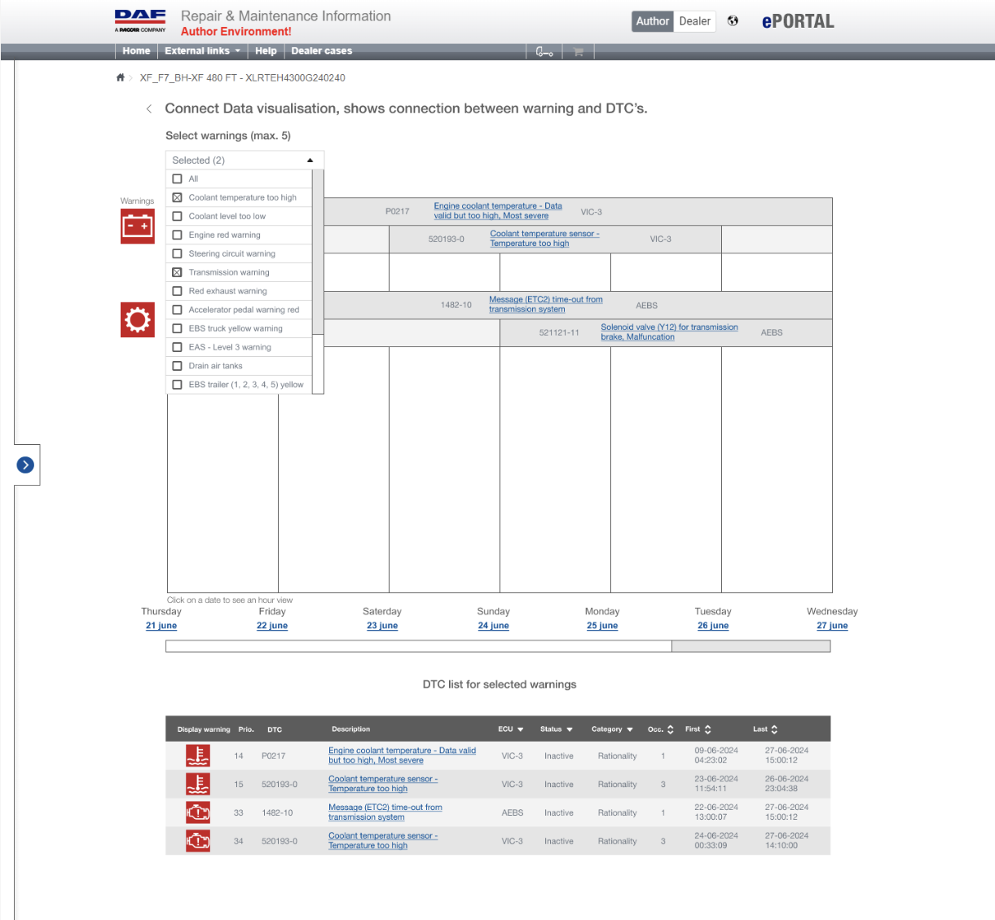Click the home breadcrumb icon
Screen dimensions: 995x920
coord(121,78)
